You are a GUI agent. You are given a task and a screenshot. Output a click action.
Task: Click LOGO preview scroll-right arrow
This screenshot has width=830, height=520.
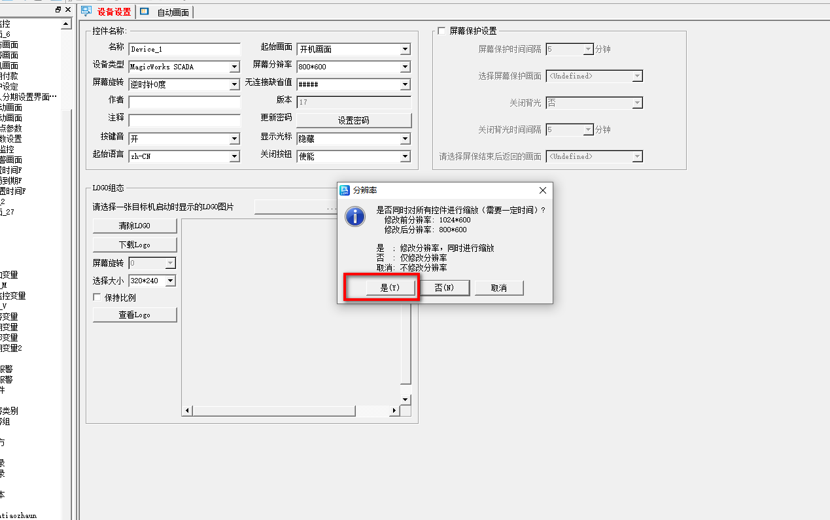394,411
